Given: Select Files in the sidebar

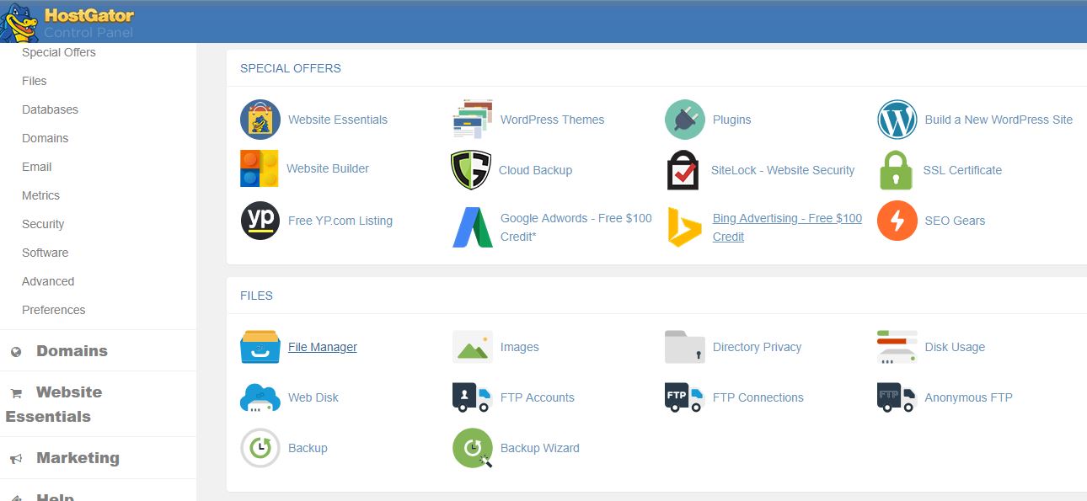Looking at the screenshot, I should [x=35, y=81].
